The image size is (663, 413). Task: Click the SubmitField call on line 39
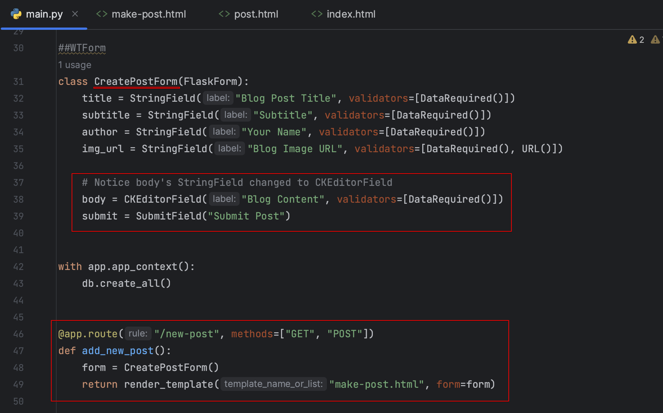(x=169, y=216)
